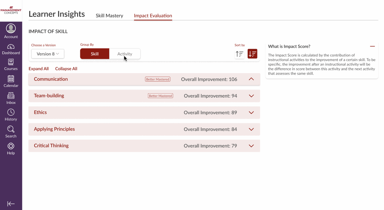Keep Group By set to Skill
This screenshot has width=384, height=210.
95,54
